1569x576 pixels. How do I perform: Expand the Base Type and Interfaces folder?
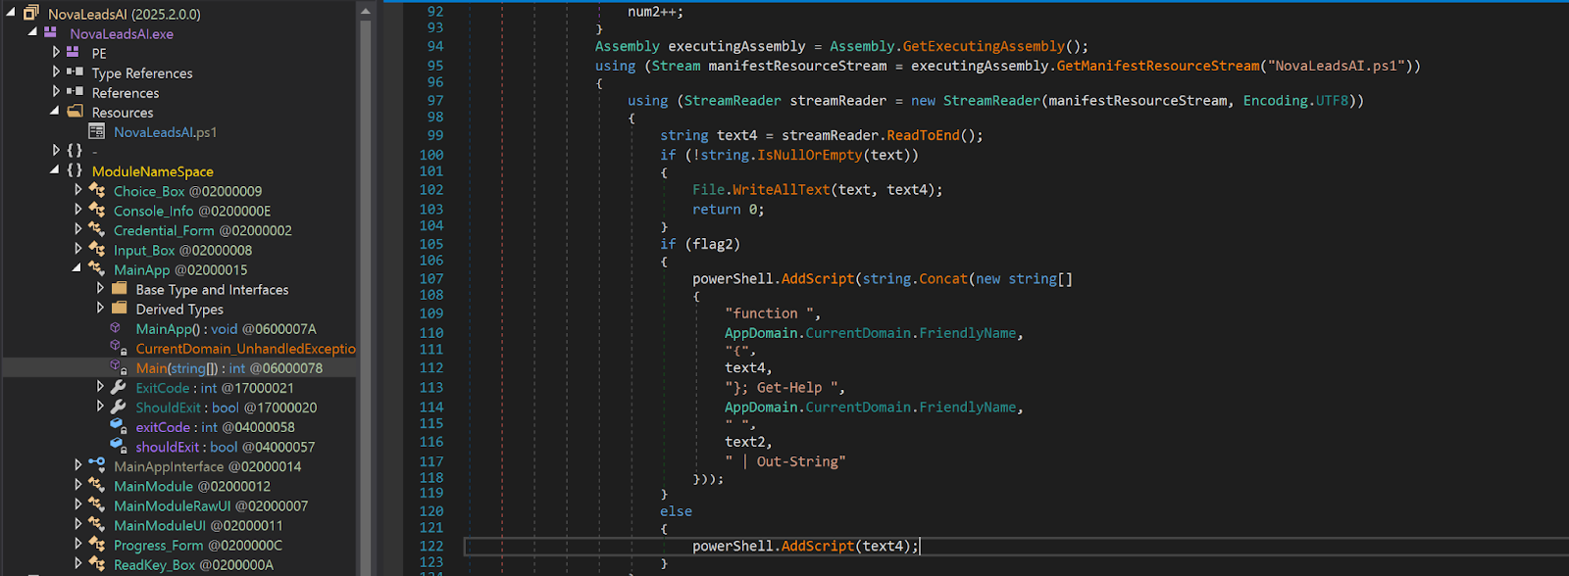click(101, 288)
